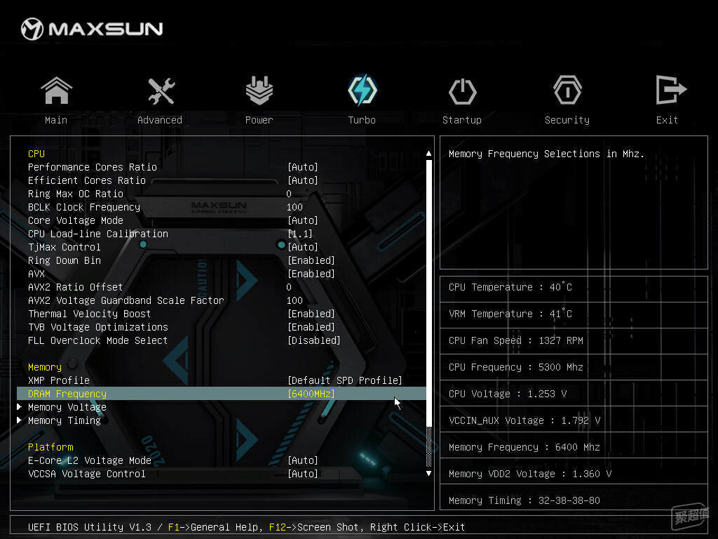Open the Memory Voltage entry
The image size is (718, 539).
click(67, 406)
